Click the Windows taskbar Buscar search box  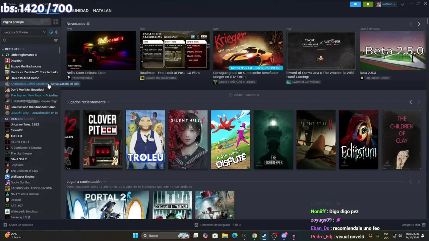tap(166, 236)
